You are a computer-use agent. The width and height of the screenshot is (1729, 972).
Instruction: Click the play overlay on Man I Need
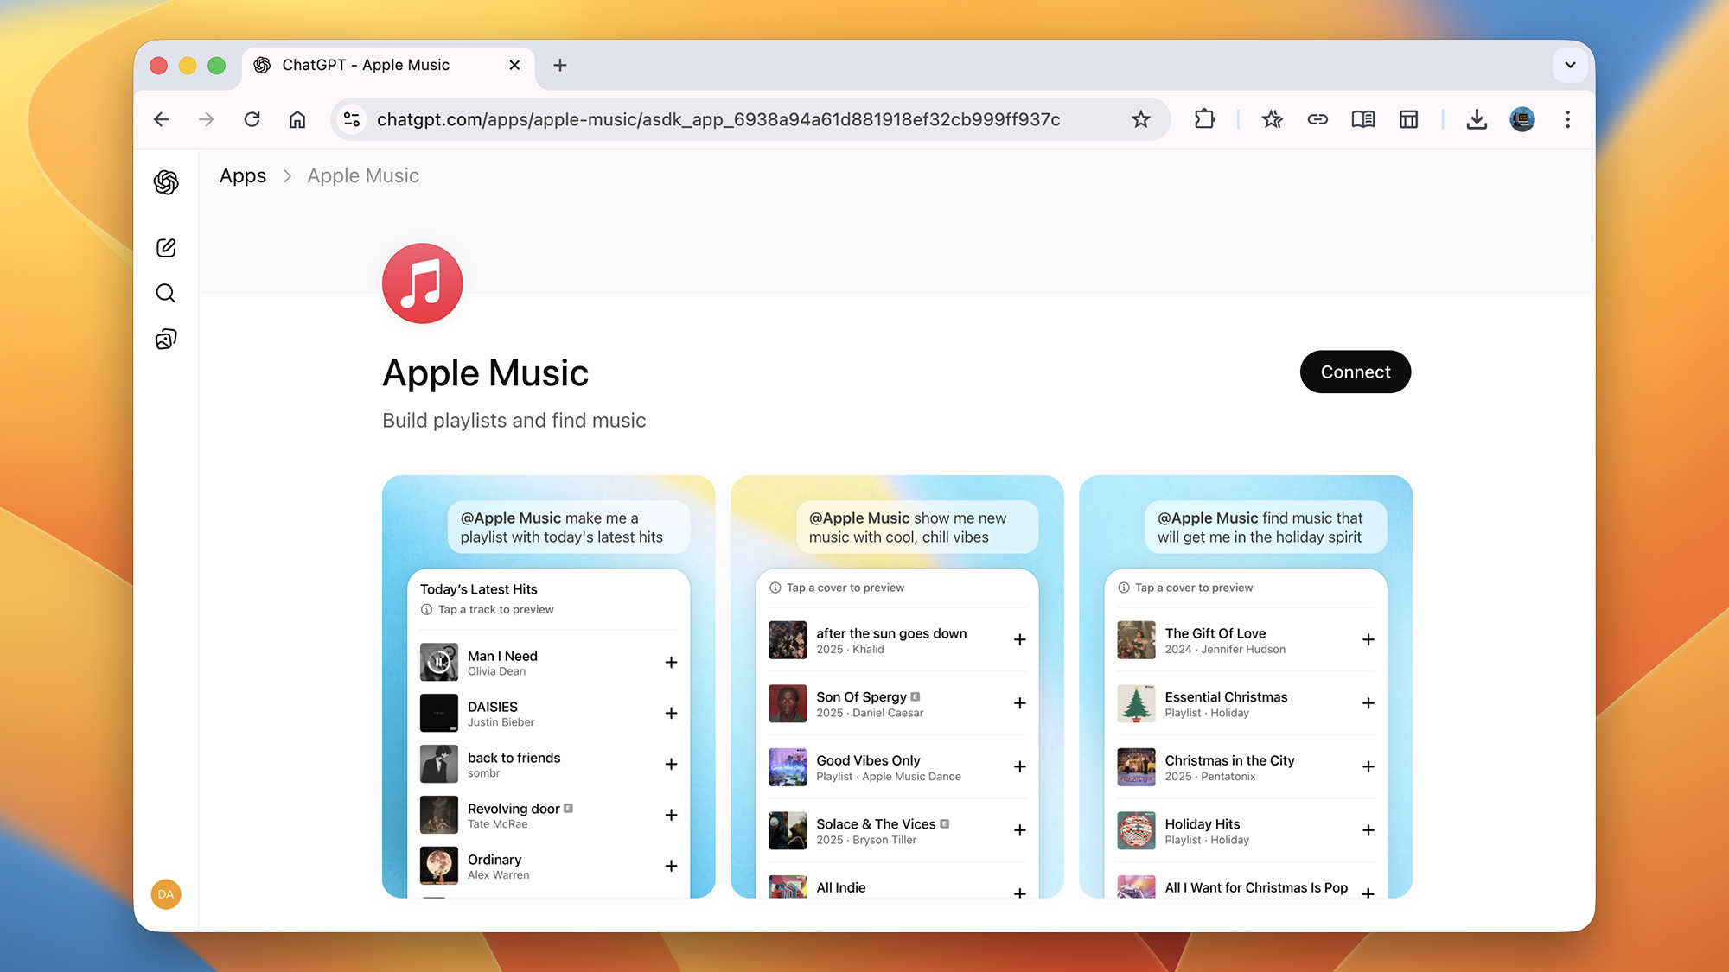click(439, 662)
